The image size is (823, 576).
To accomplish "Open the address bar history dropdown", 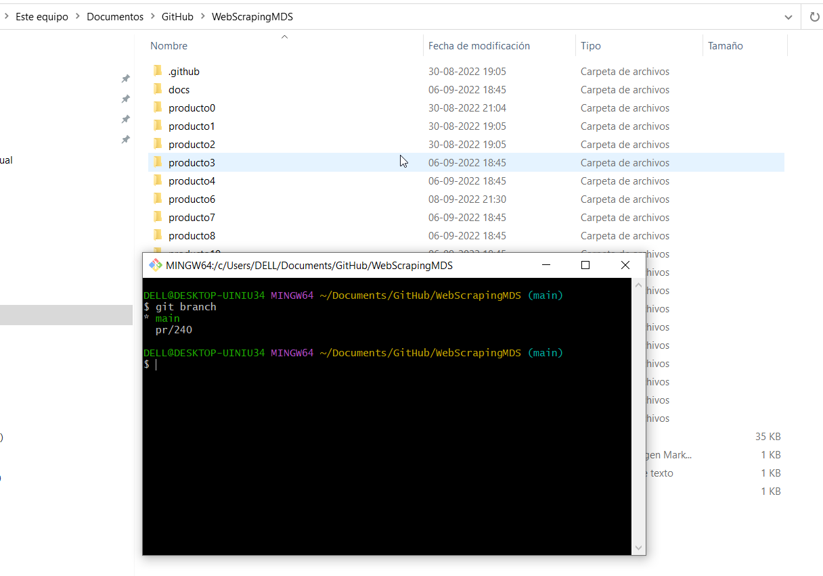I will click(788, 16).
